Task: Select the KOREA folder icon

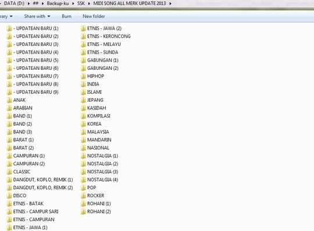Action: 84,124
